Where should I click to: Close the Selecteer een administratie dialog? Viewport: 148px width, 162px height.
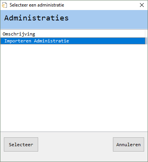click(x=142, y=5)
